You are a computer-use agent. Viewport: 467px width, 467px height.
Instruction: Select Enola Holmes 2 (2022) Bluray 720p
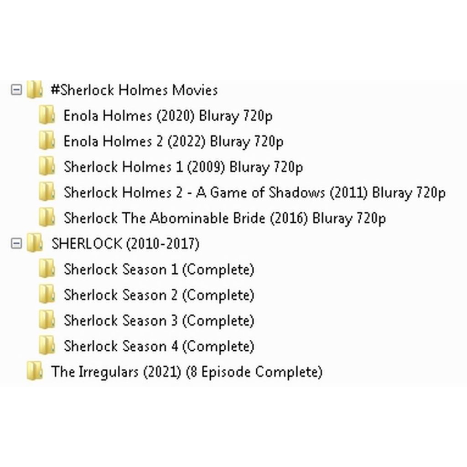click(173, 141)
